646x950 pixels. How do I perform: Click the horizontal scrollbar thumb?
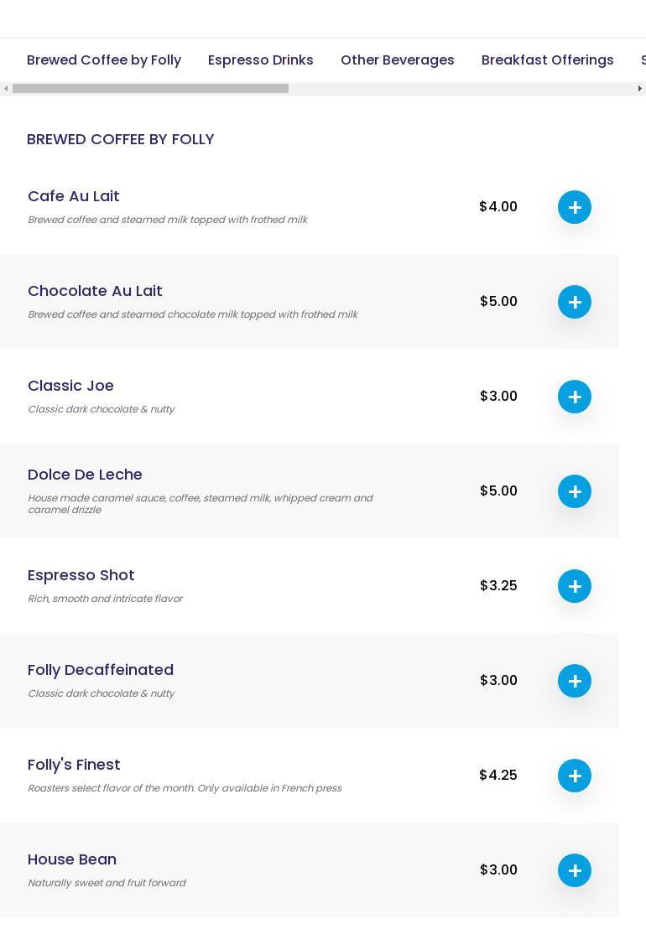tap(151, 89)
